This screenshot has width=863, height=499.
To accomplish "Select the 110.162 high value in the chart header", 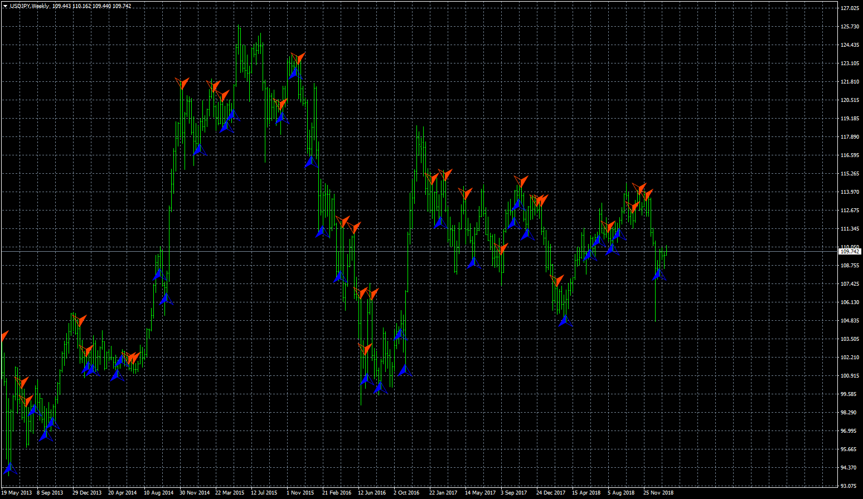I will click(81, 6).
